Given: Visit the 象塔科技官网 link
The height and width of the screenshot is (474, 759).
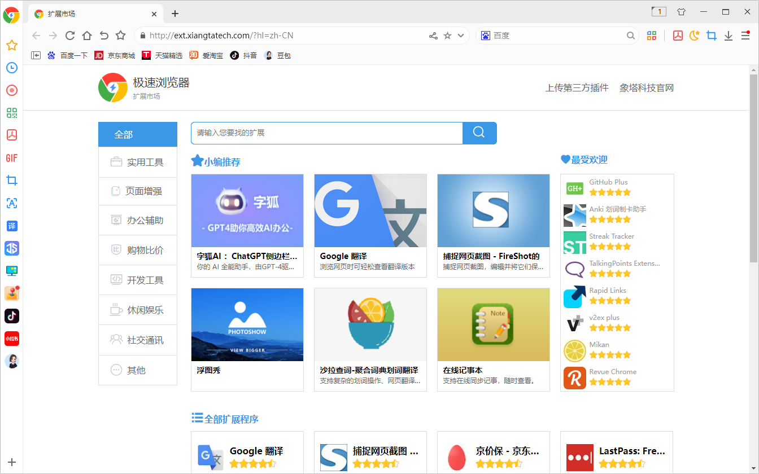Looking at the screenshot, I should (x=647, y=88).
